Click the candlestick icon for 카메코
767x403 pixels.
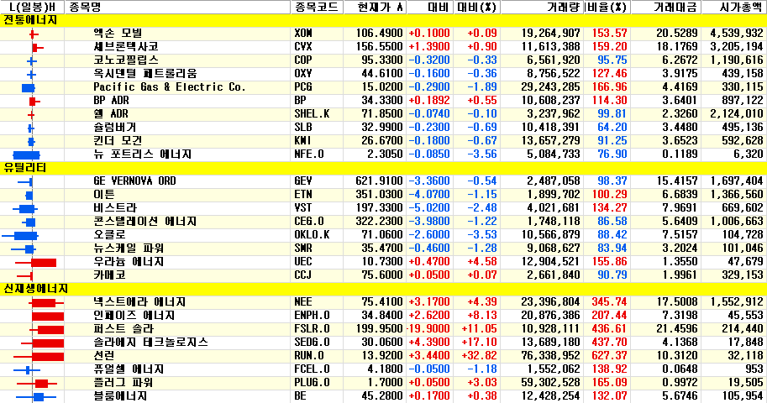pos(24,276)
